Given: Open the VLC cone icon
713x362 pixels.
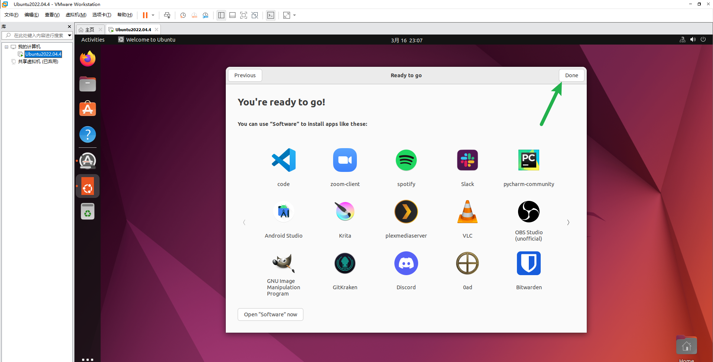Looking at the screenshot, I should coord(468,212).
